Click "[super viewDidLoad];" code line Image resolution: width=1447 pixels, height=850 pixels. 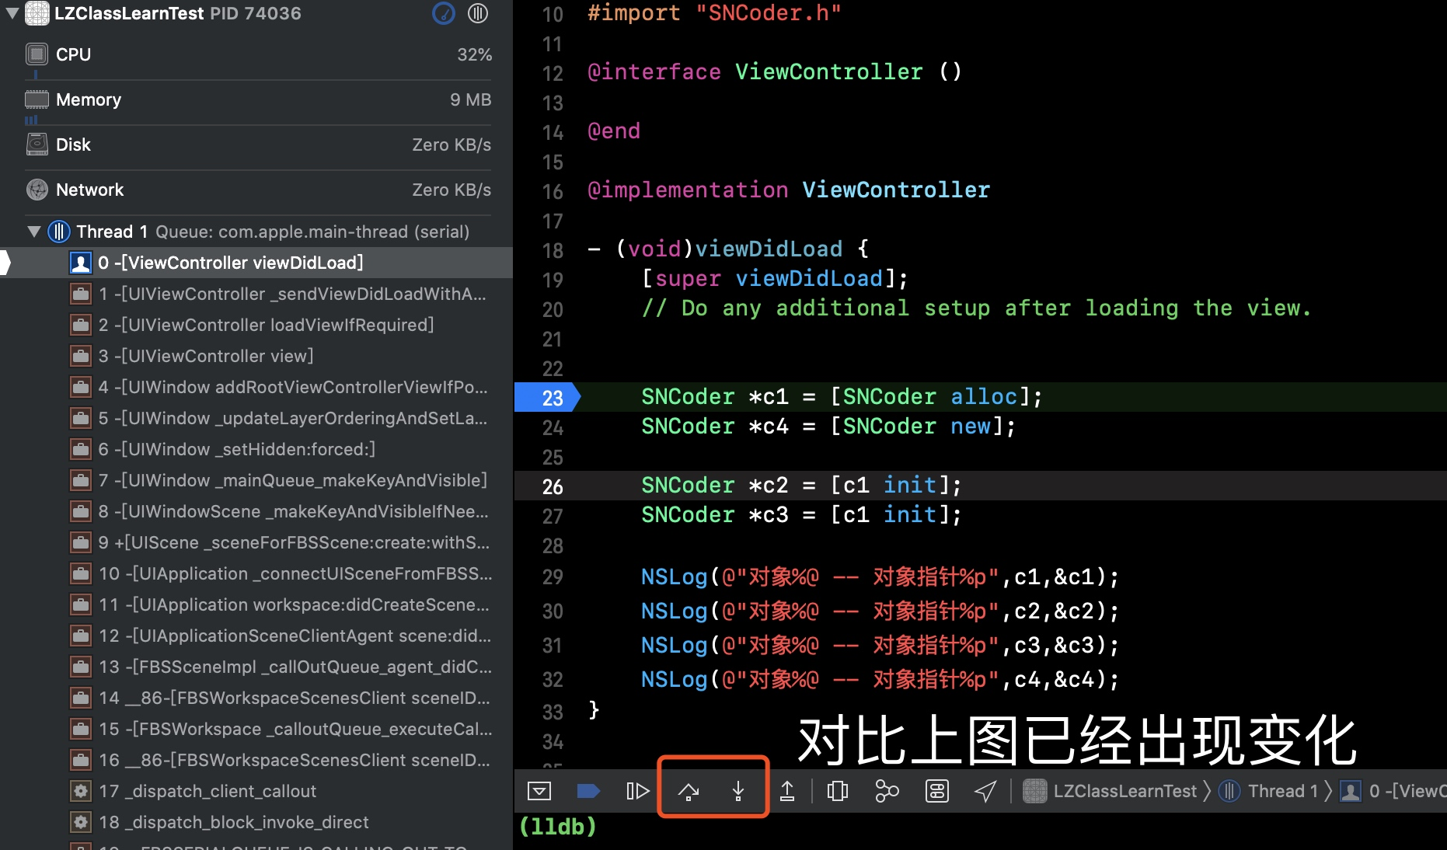point(775,279)
